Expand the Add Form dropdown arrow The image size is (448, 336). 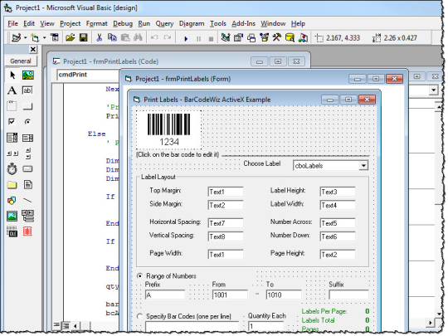[44, 37]
